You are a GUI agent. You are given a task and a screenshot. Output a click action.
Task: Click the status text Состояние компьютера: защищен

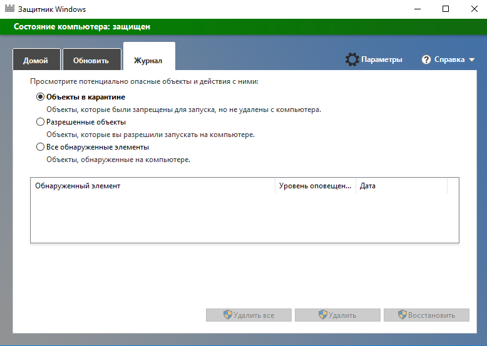82,27
